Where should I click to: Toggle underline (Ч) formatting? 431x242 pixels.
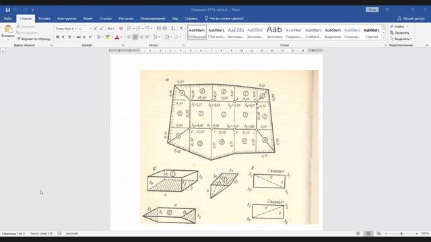69,37
